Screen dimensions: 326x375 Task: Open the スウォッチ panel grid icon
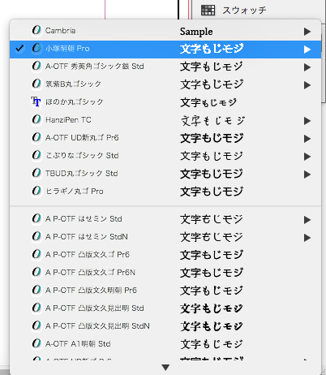pos(208,11)
